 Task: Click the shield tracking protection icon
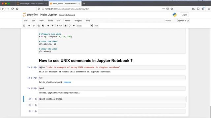click(39, 9)
